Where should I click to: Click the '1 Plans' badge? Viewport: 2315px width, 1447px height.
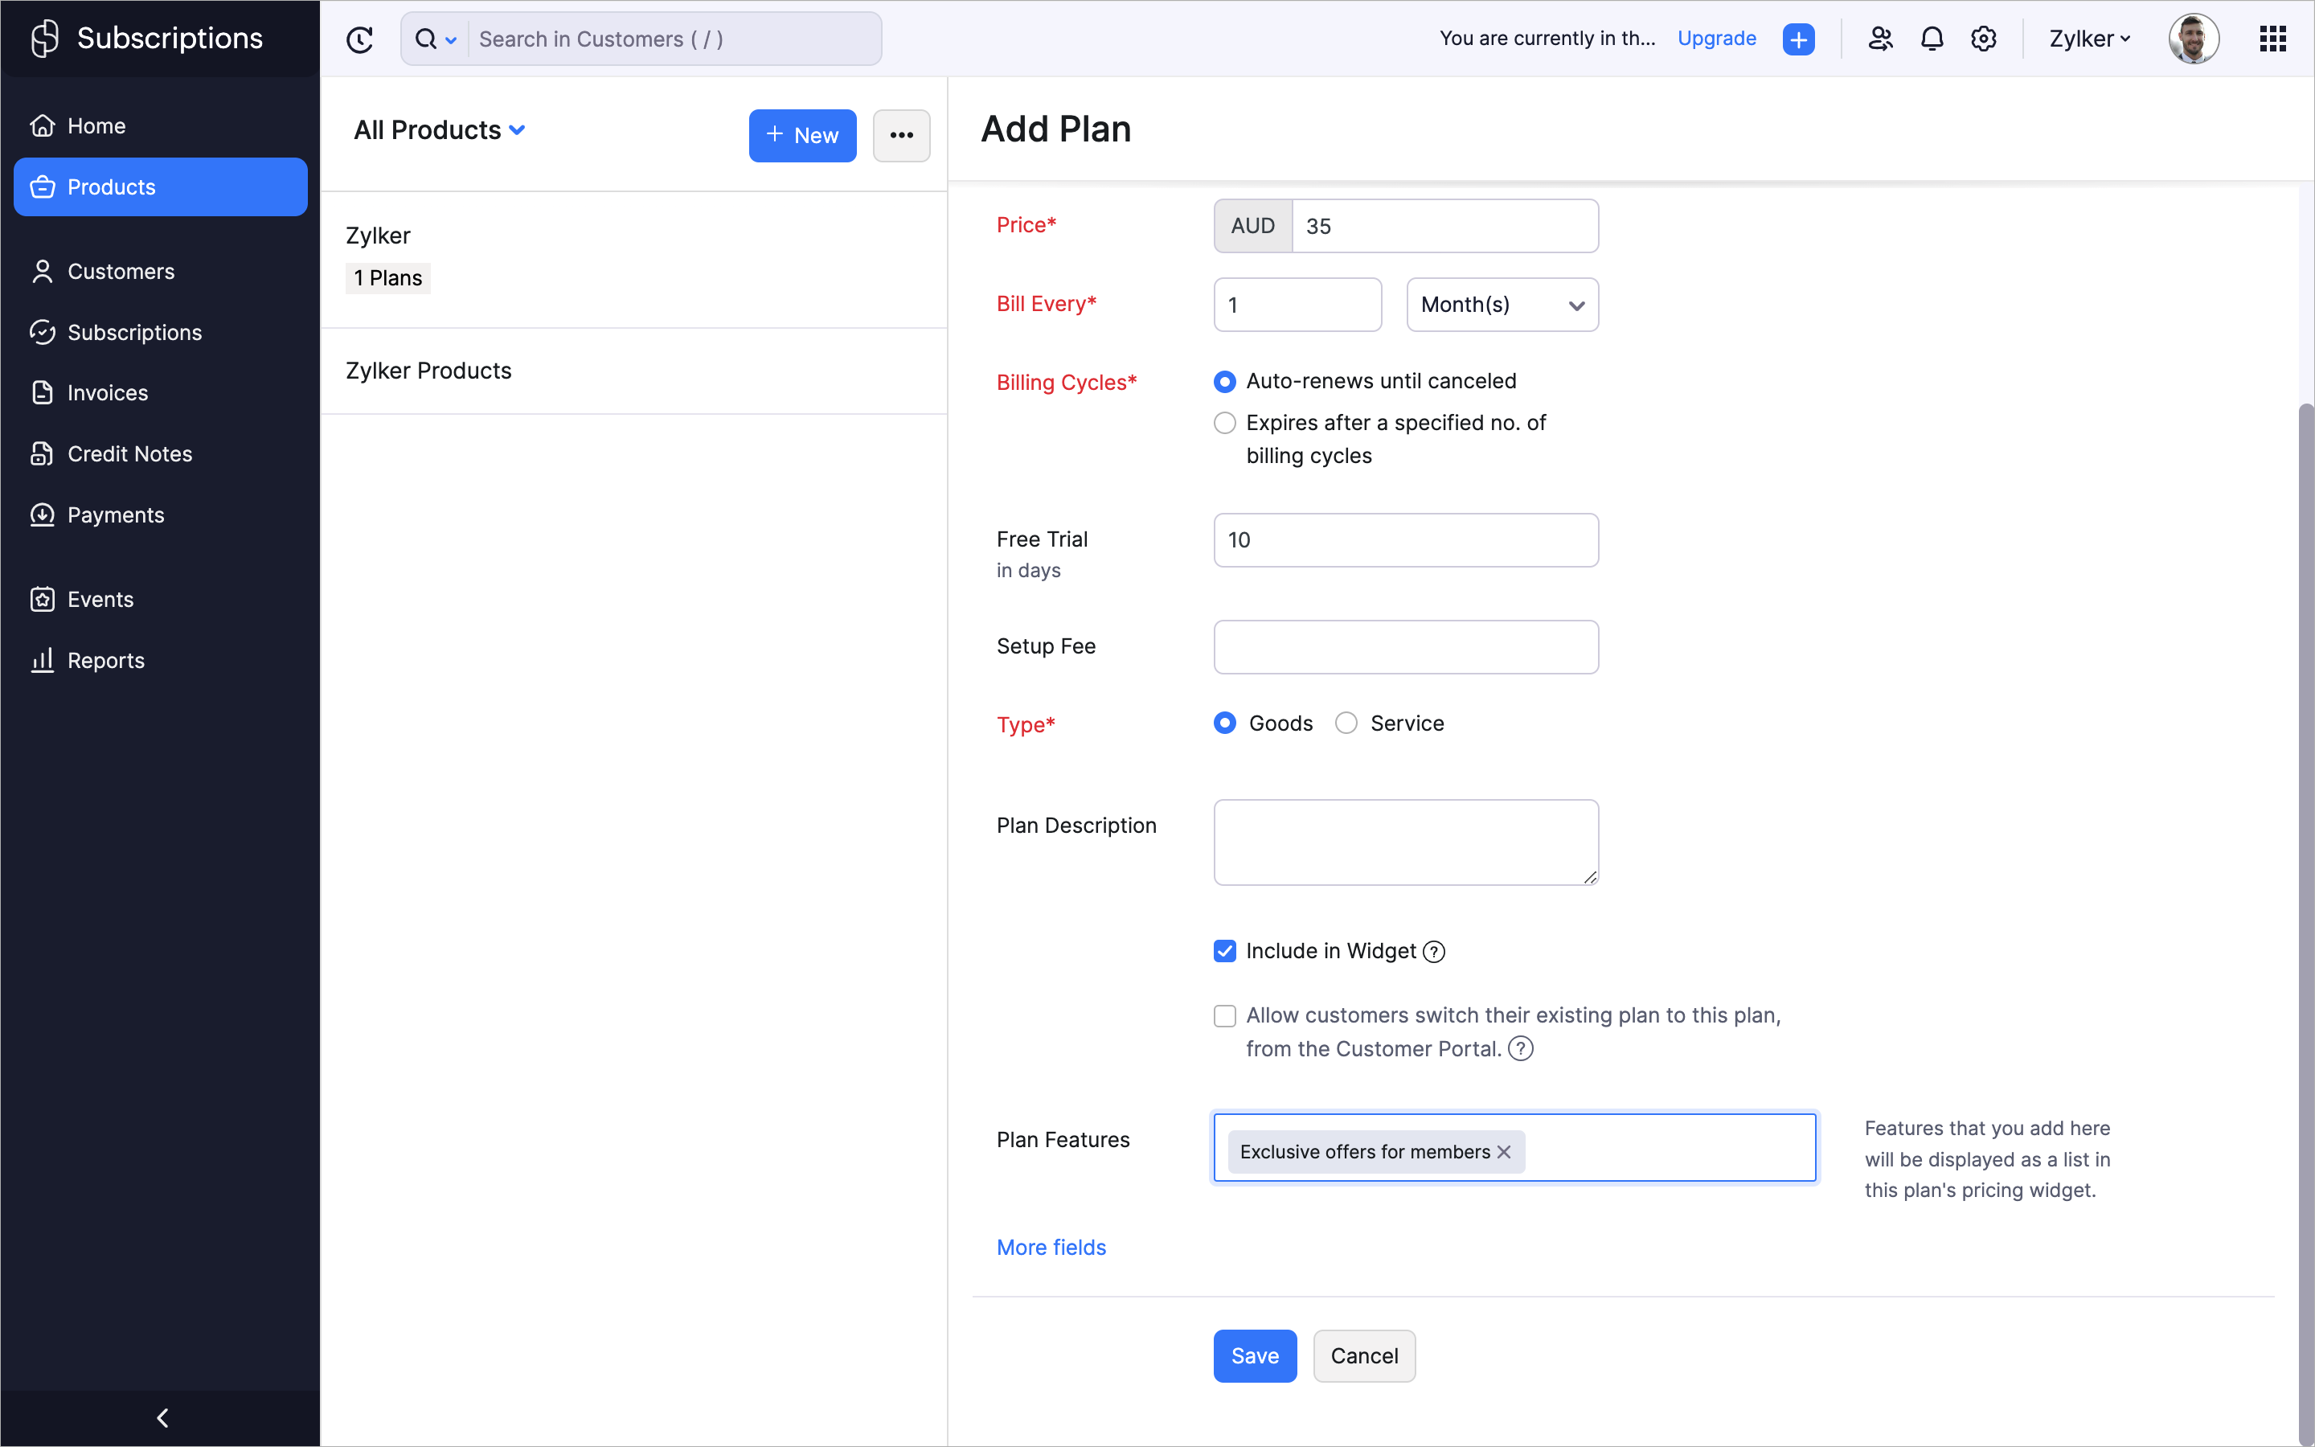(387, 278)
